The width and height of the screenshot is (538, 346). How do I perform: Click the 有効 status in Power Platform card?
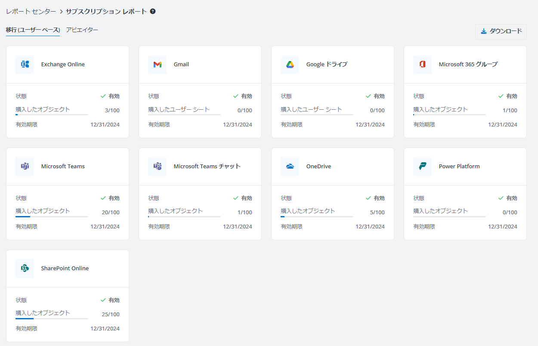tap(512, 198)
